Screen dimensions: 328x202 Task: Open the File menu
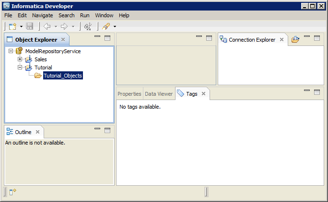click(x=8, y=15)
